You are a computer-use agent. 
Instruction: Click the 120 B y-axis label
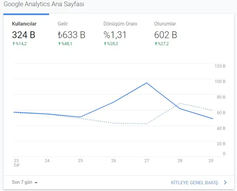pos(220,66)
